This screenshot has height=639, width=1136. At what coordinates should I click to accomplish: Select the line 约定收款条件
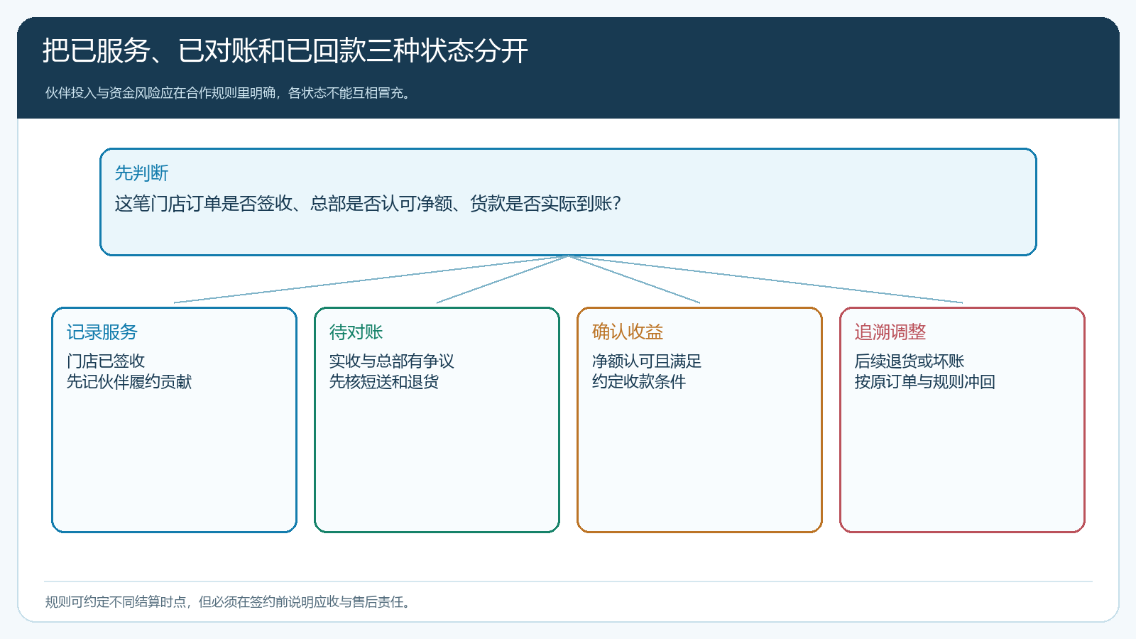[639, 382]
